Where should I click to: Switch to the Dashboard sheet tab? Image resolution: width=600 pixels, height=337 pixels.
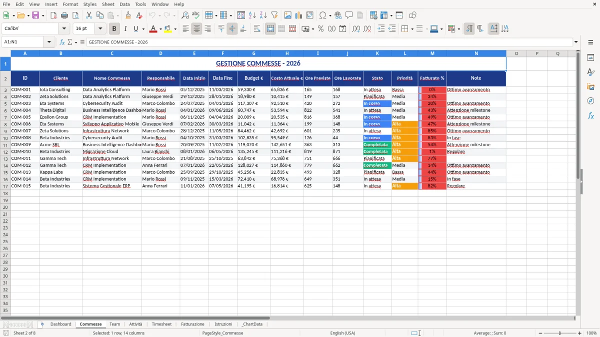point(61,324)
